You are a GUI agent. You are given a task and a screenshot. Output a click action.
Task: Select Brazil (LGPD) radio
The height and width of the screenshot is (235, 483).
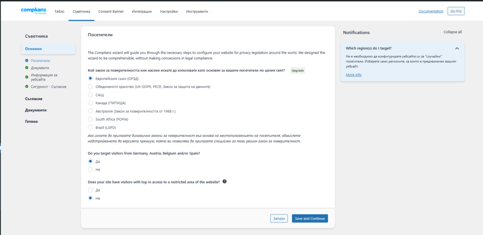(x=90, y=127)
